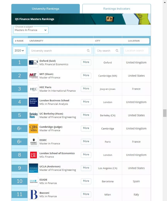This screenshot has width=167, height=201.
Task: Click the Barcelona city cell
Action: pyautogui.click(x=108, y=181)
